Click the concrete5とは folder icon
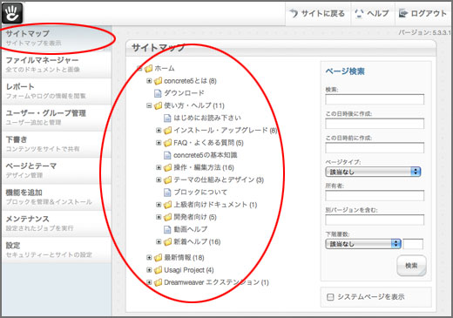Screen dimensions: 453x318 [x=158, y=81]
